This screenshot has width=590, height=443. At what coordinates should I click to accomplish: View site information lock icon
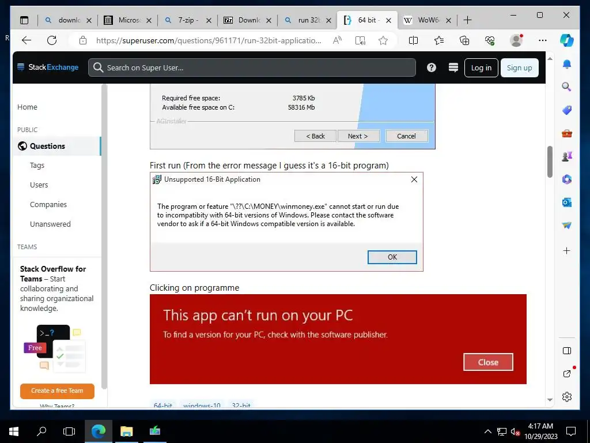(83, 40)
